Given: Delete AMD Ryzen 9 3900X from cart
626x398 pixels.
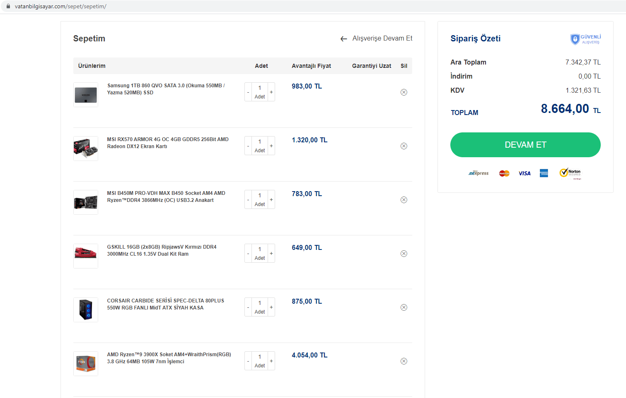Looking at the screenshot, I should click(404, 361).
